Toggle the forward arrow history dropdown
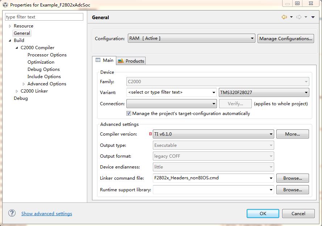 point(305,17)
